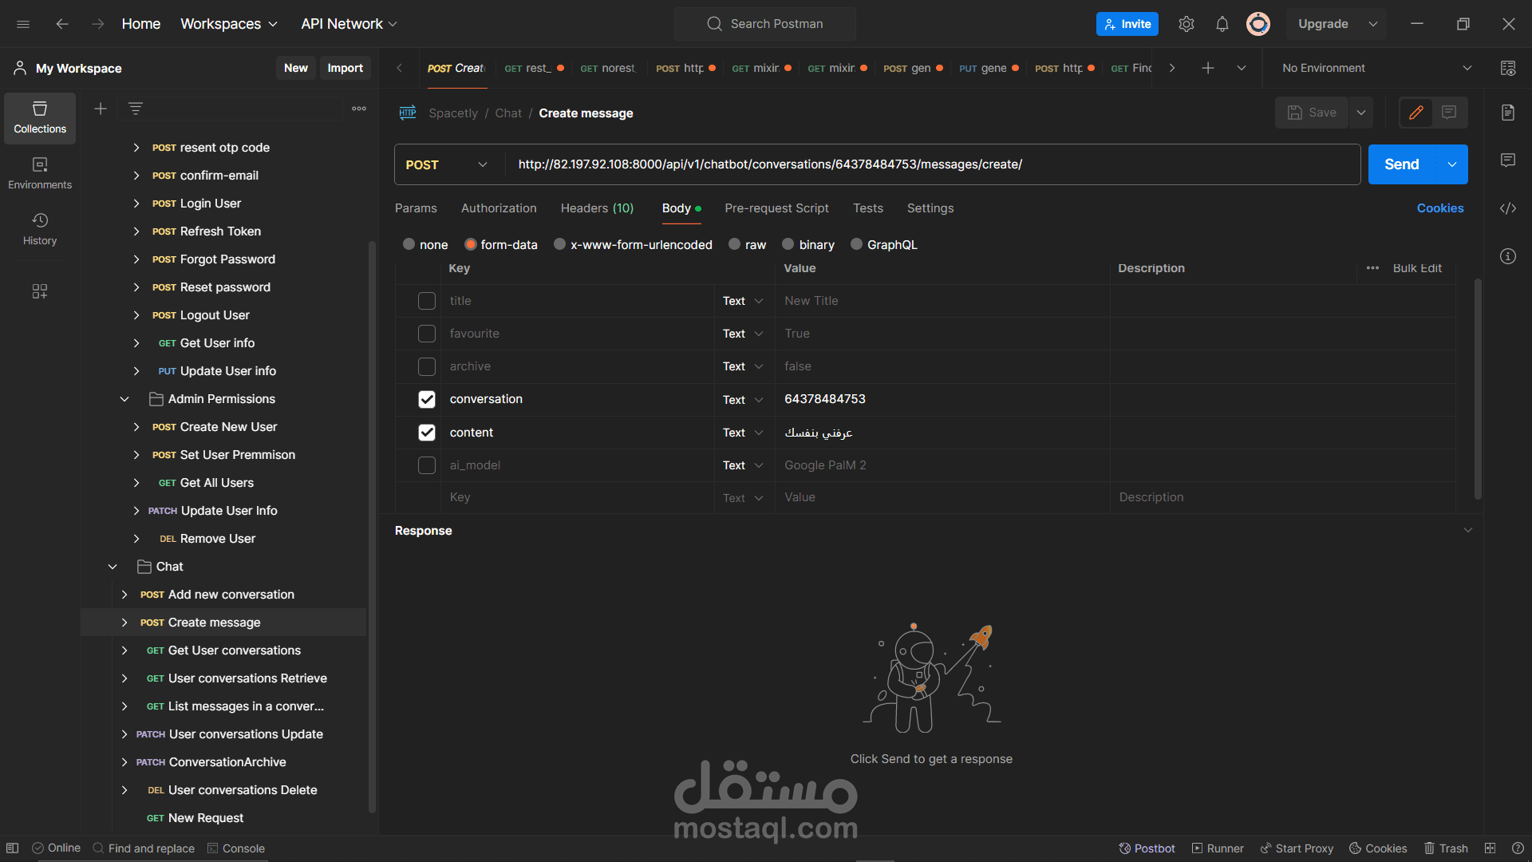1532x862 pixels.
Task: Switch to edit mode pencil icon
Action: click(x=1416, y=113)
